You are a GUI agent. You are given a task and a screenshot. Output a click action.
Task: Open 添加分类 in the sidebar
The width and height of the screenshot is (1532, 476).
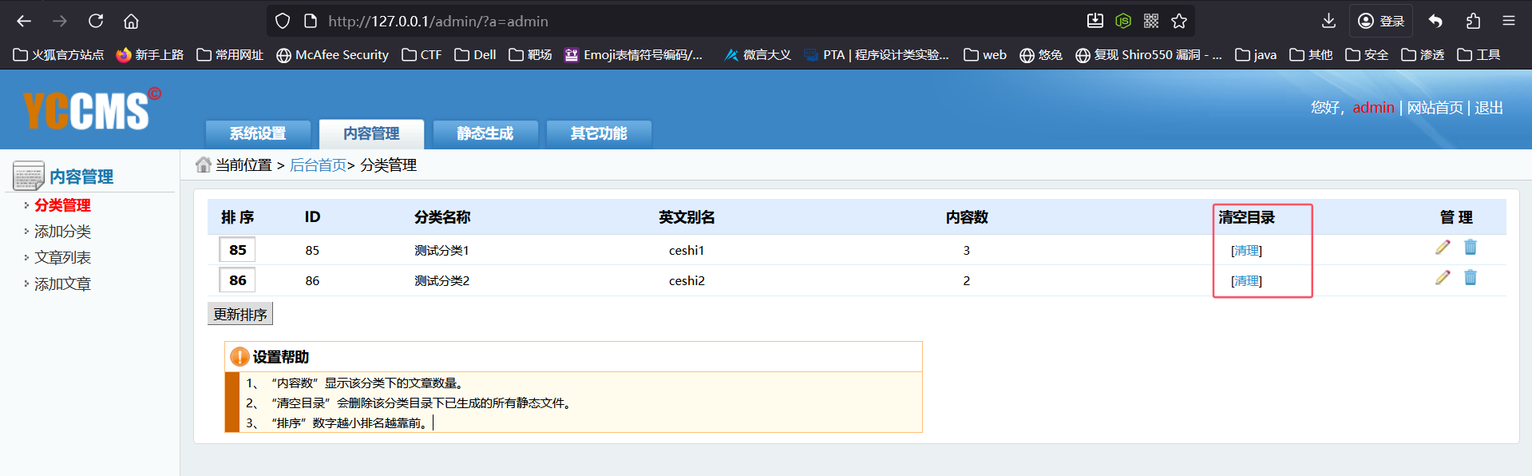click(x=62, y=232)
